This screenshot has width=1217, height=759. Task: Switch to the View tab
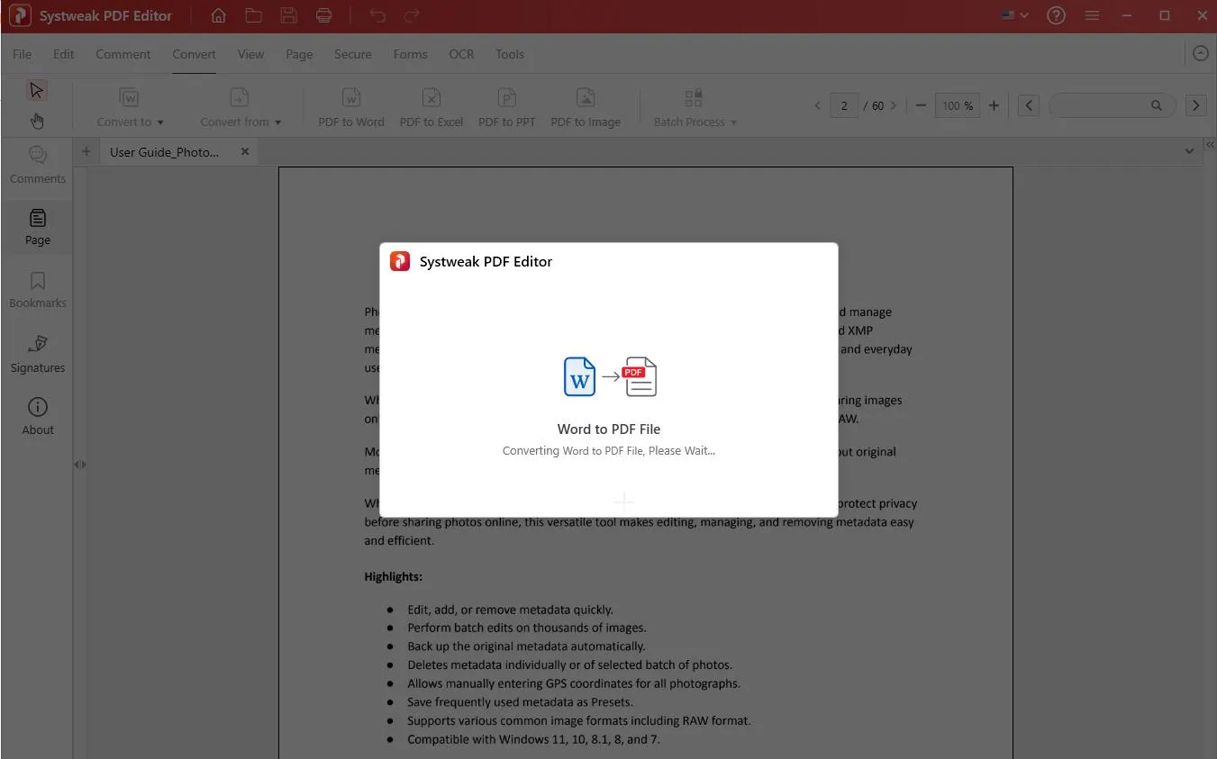click(x=250, y=54)
